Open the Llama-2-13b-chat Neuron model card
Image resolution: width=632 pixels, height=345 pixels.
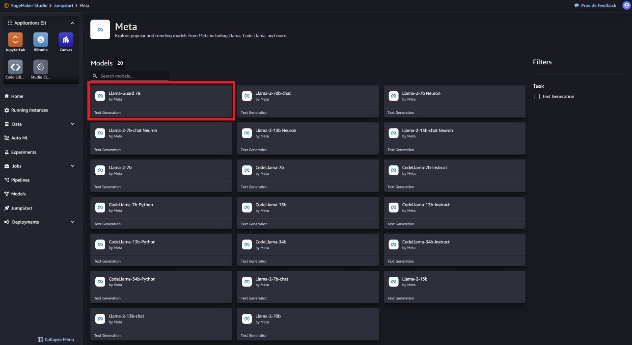click(x=455, y=139)
